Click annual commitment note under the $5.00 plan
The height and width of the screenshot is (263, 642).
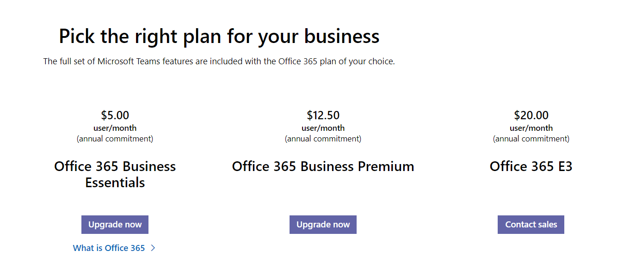(x=115, y=139)
